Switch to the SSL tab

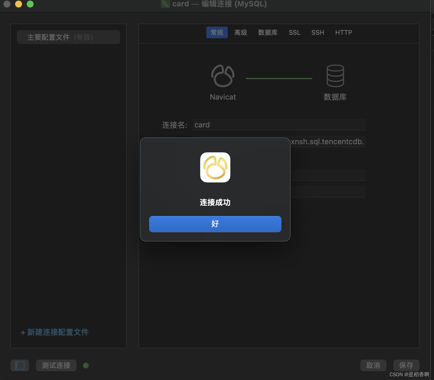click(294, 32)
